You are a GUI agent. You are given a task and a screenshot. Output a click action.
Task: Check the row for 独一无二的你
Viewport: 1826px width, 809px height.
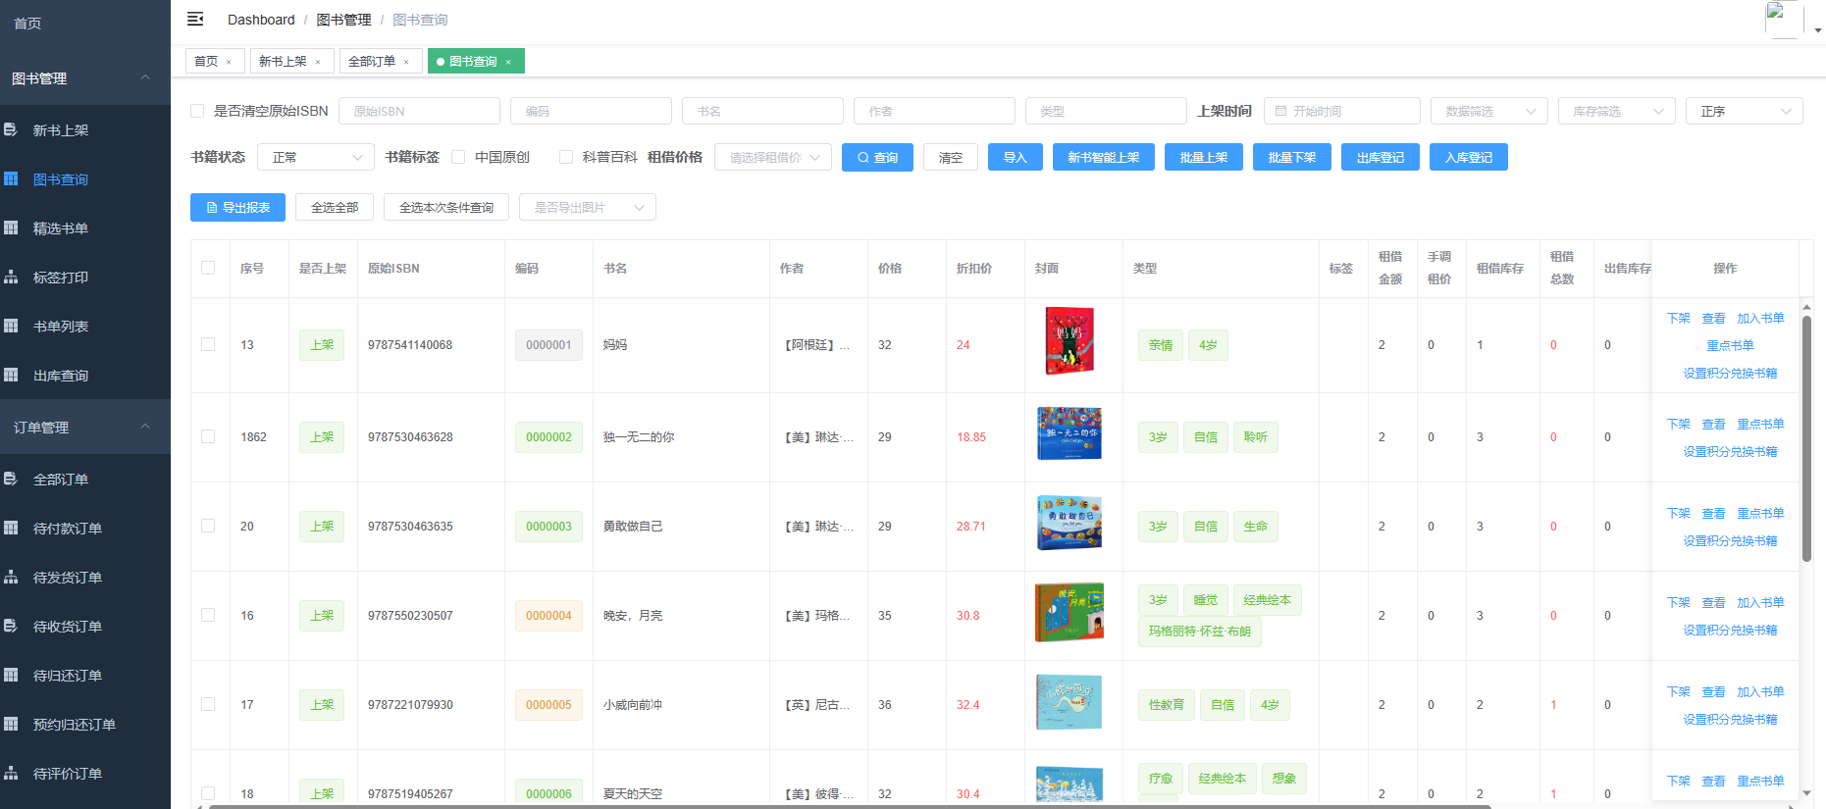point(208,436)
